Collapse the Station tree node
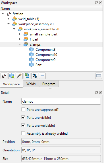Screen dimensions: 104x163 (x=3, y=14)
